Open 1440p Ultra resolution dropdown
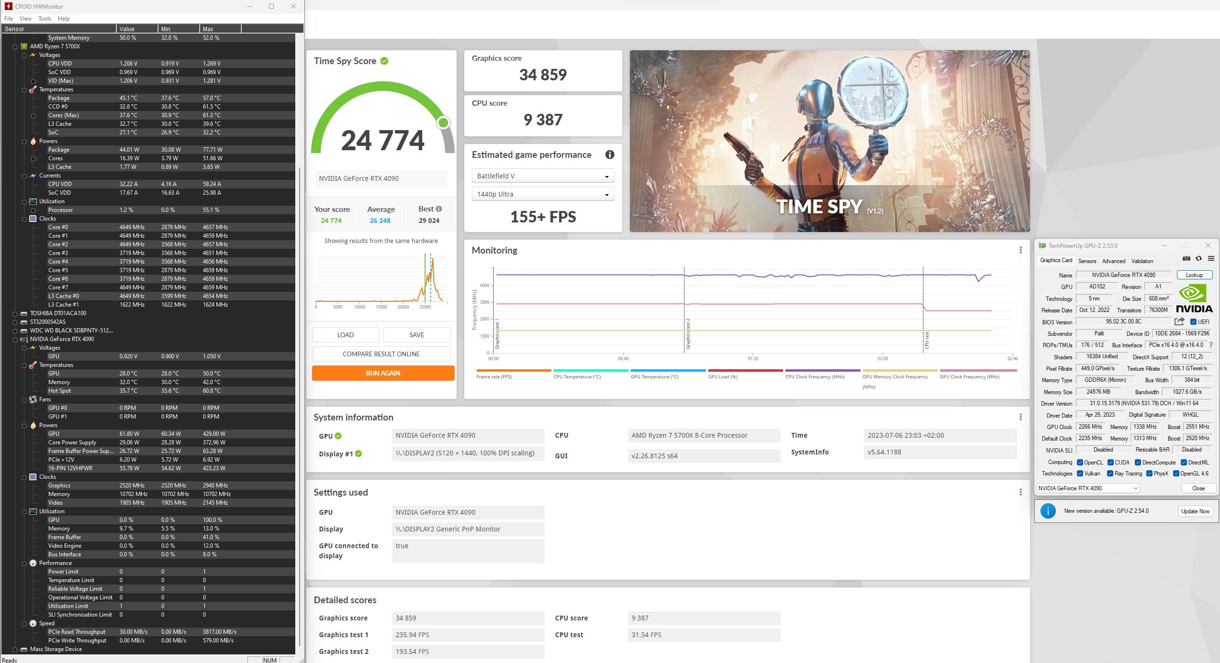 point(543,194)
